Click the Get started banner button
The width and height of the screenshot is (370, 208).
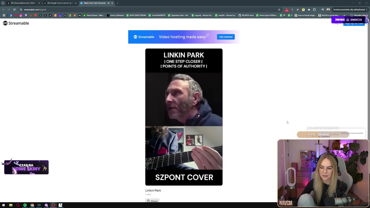(x=226, y=37)
